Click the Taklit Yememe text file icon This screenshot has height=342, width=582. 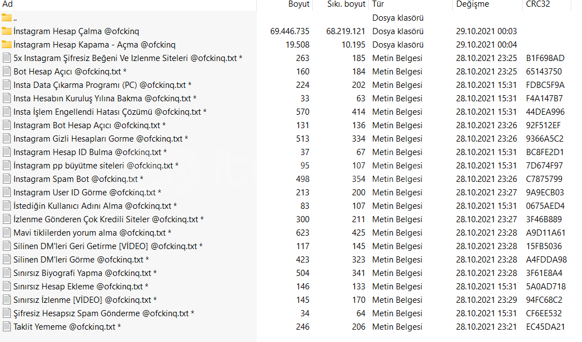point(6,327)
